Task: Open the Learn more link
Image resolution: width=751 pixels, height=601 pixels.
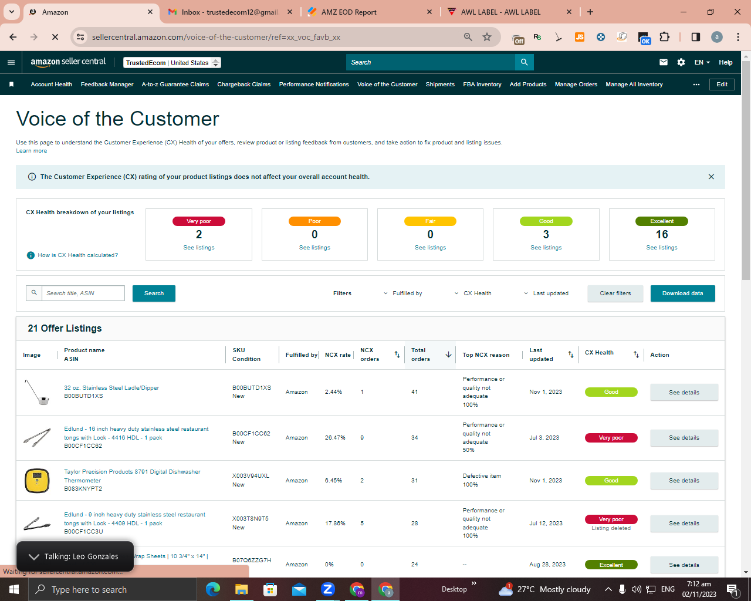Action: click(32, 151)
